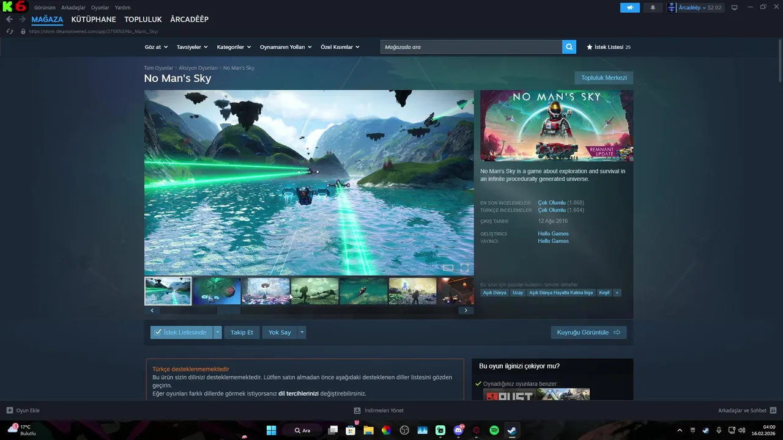Open Opera GX from the taskbar
This screenshot has height=440, width=783.
pyautogui.click(x=476, y=430)
